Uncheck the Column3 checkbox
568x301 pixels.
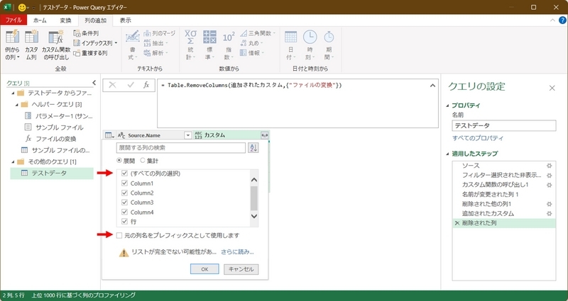(125, 203)
